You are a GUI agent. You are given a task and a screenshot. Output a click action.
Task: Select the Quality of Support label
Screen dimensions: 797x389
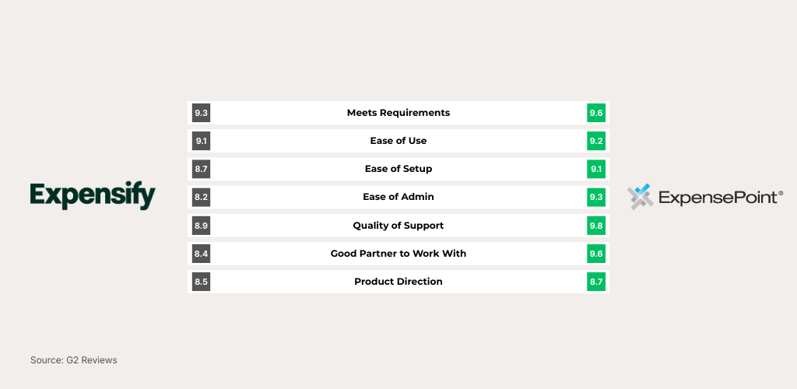tap(398, 226)
